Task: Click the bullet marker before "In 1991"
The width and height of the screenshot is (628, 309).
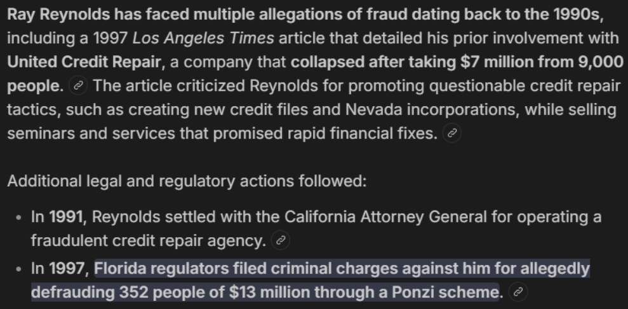Action: pos(19,217)
